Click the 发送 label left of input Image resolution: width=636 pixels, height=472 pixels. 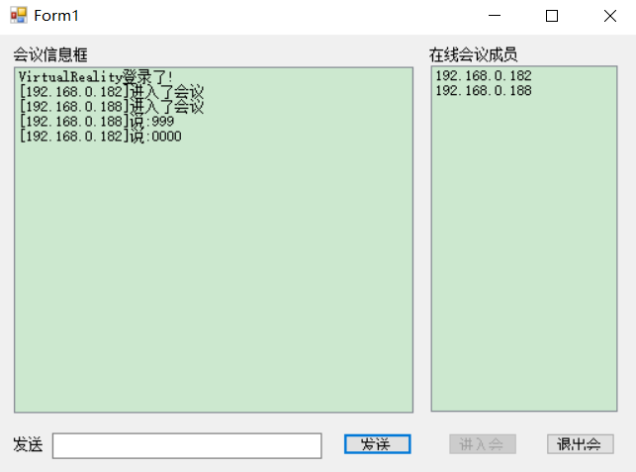(28, 445)
